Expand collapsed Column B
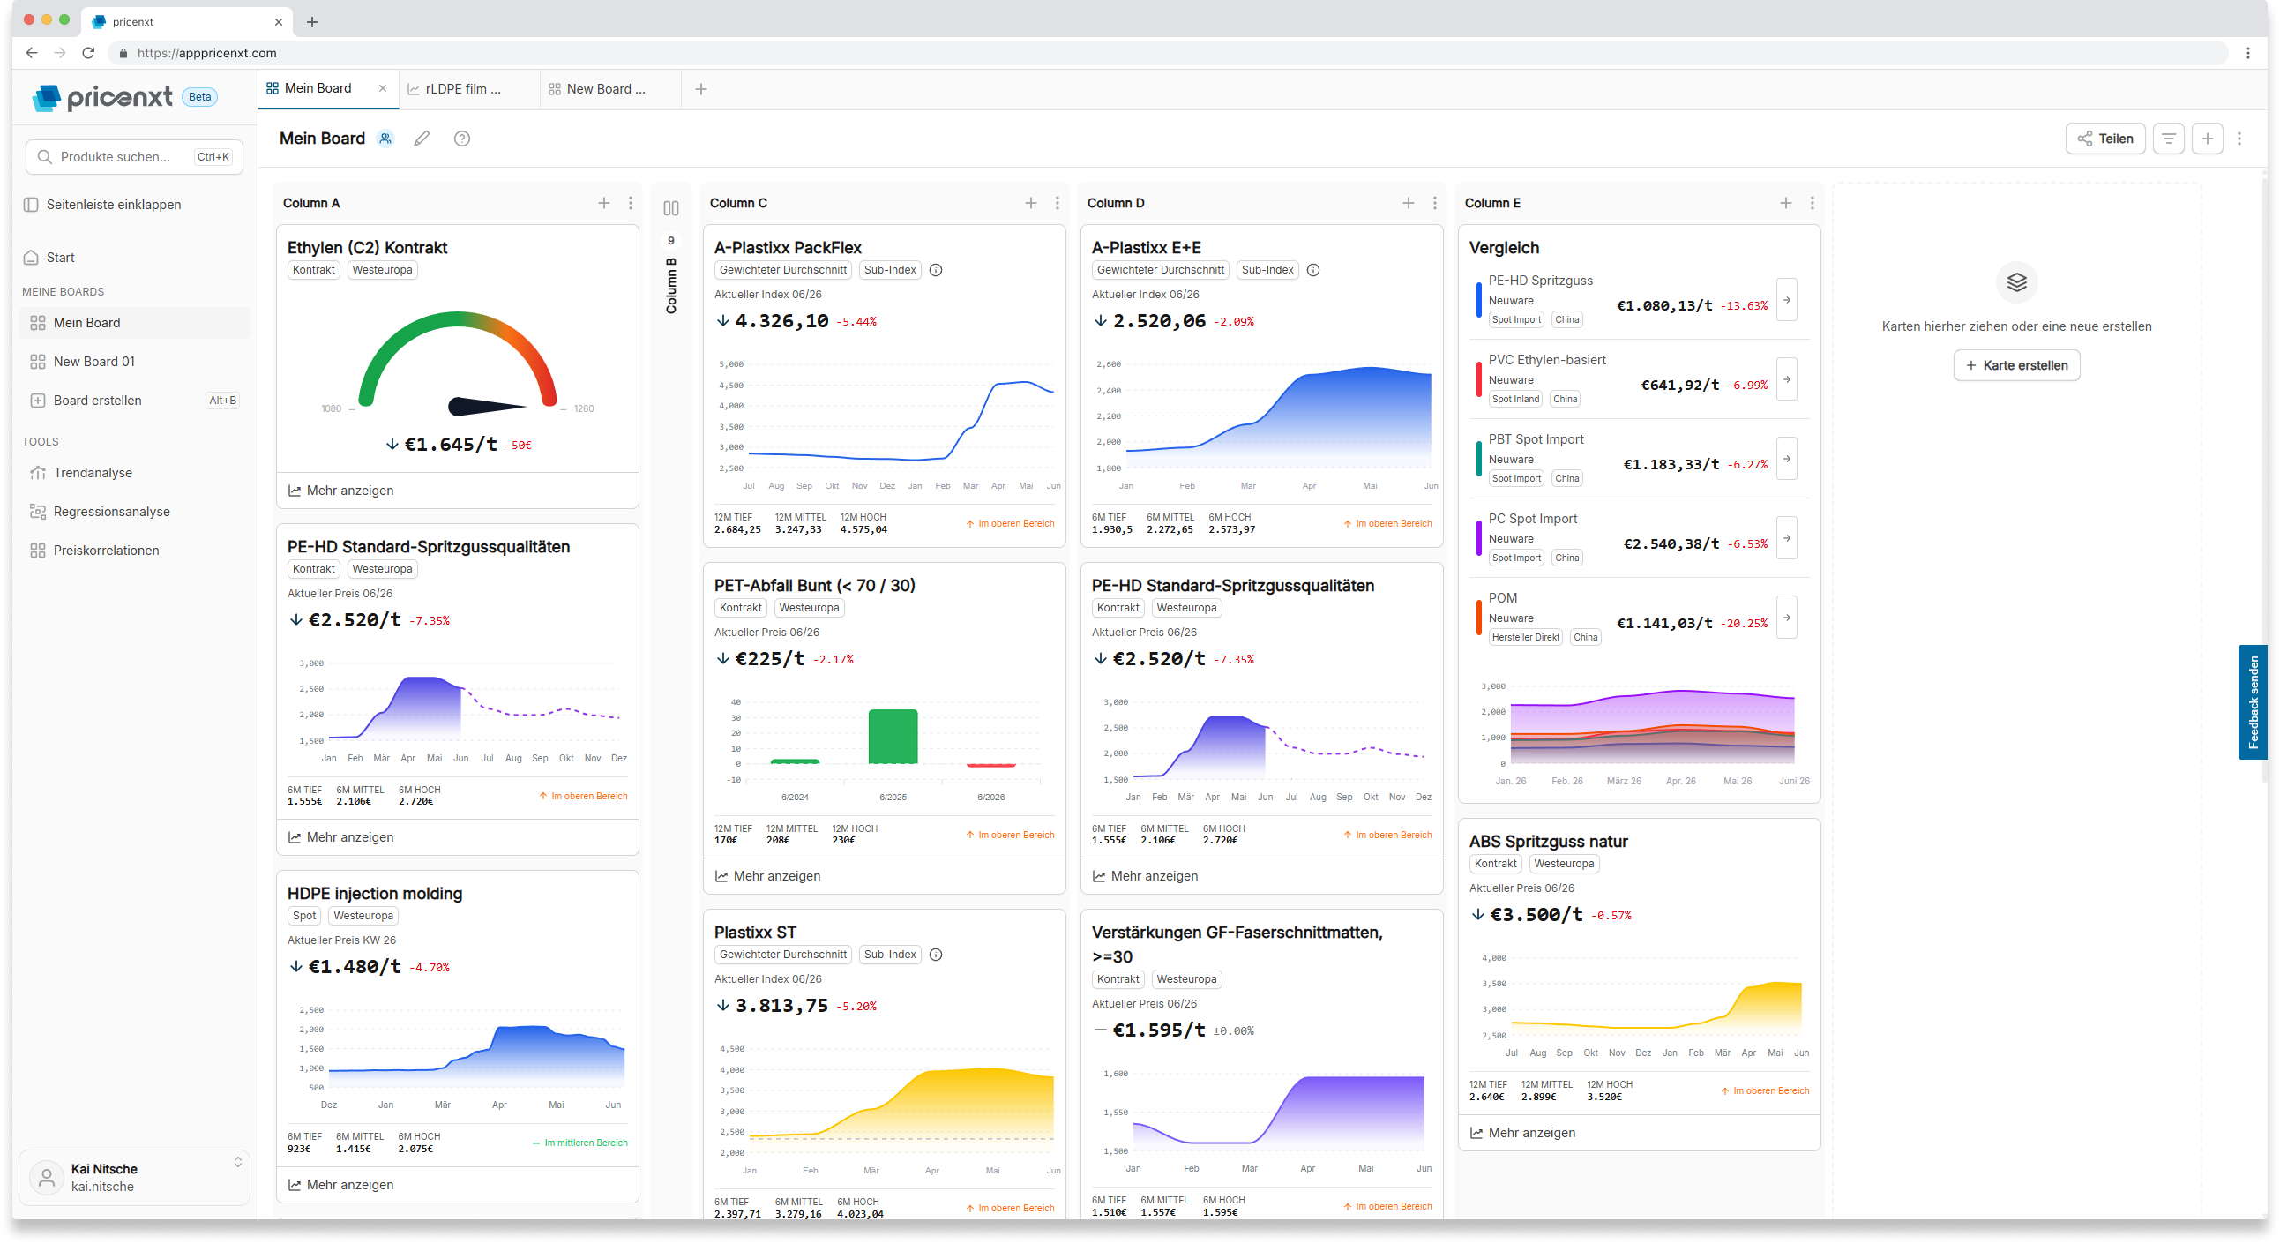Screen dimensions: 2280x1244 (671, 208)
